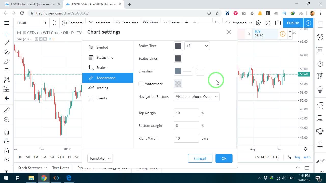Set chart range to YTD
Screen dimensions: 326x183
[61, 157]
